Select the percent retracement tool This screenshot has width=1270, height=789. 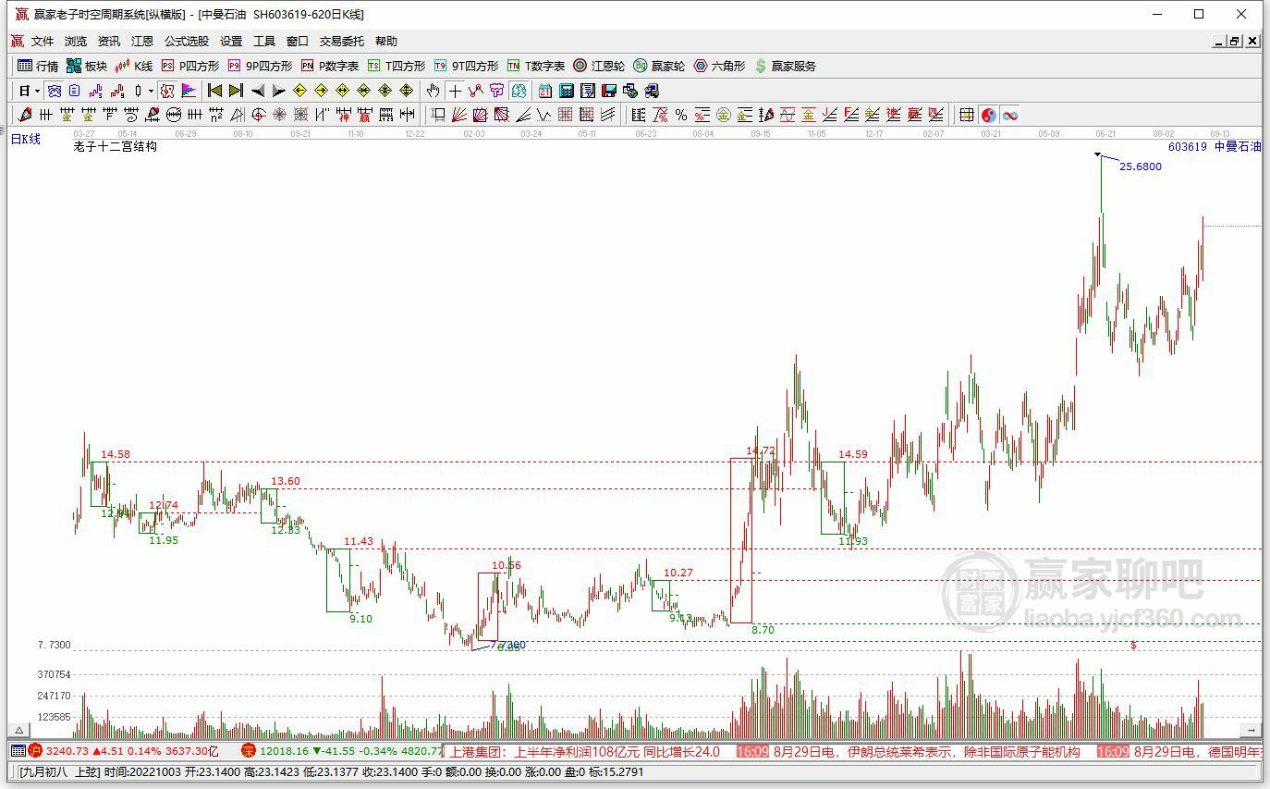tap(681, 115)
